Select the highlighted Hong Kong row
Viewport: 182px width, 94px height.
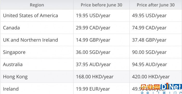pyautogui.click(x=91, y=77)
